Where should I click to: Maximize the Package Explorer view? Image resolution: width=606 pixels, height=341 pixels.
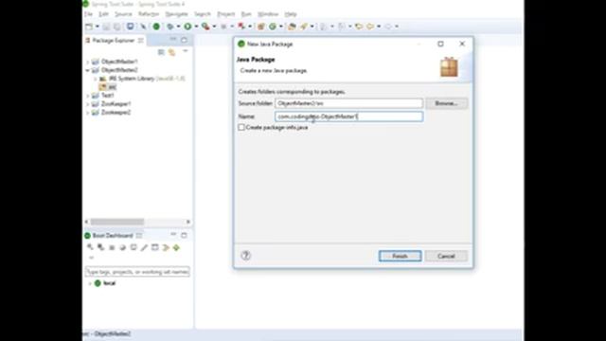click(x=184, y=40)
